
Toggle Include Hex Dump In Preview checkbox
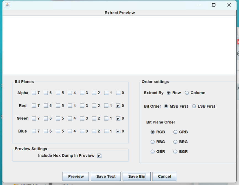pos(99,156)
